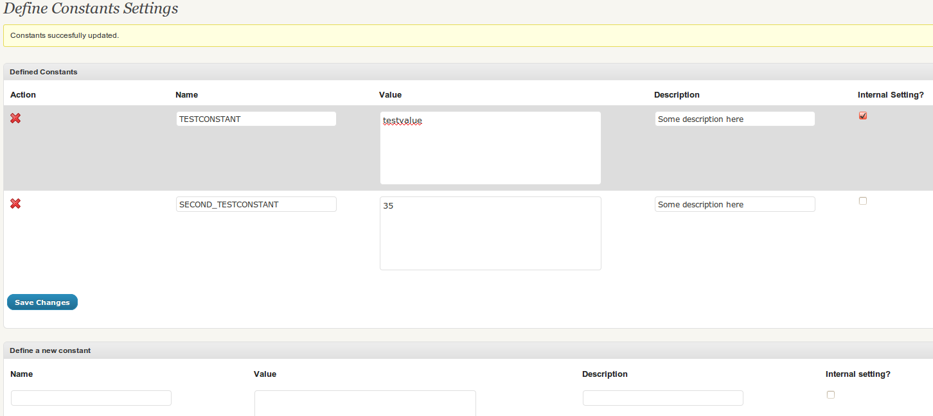Click the Name column header in Defined Constants
Viewport: 933px width, 416px height.
[186, 94]
